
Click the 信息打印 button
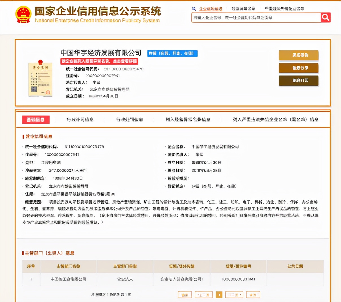click(x=298, y=81)
